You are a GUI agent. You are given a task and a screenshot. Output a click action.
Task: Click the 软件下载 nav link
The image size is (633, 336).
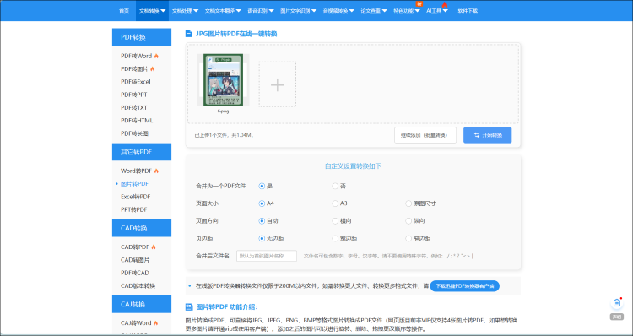coord(468,11)
